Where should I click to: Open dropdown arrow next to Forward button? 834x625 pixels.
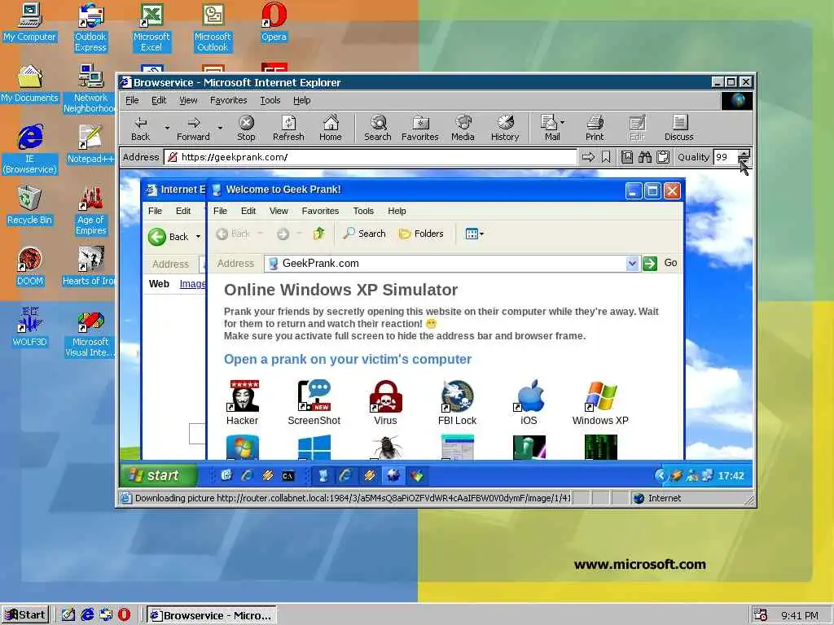point(220,128)
